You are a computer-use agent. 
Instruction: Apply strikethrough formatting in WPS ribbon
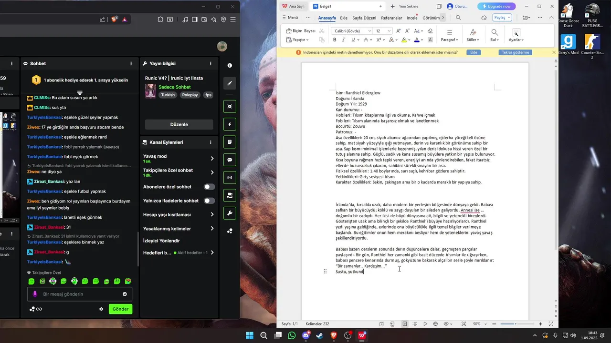pyautogui.click(x=366, y=40)
